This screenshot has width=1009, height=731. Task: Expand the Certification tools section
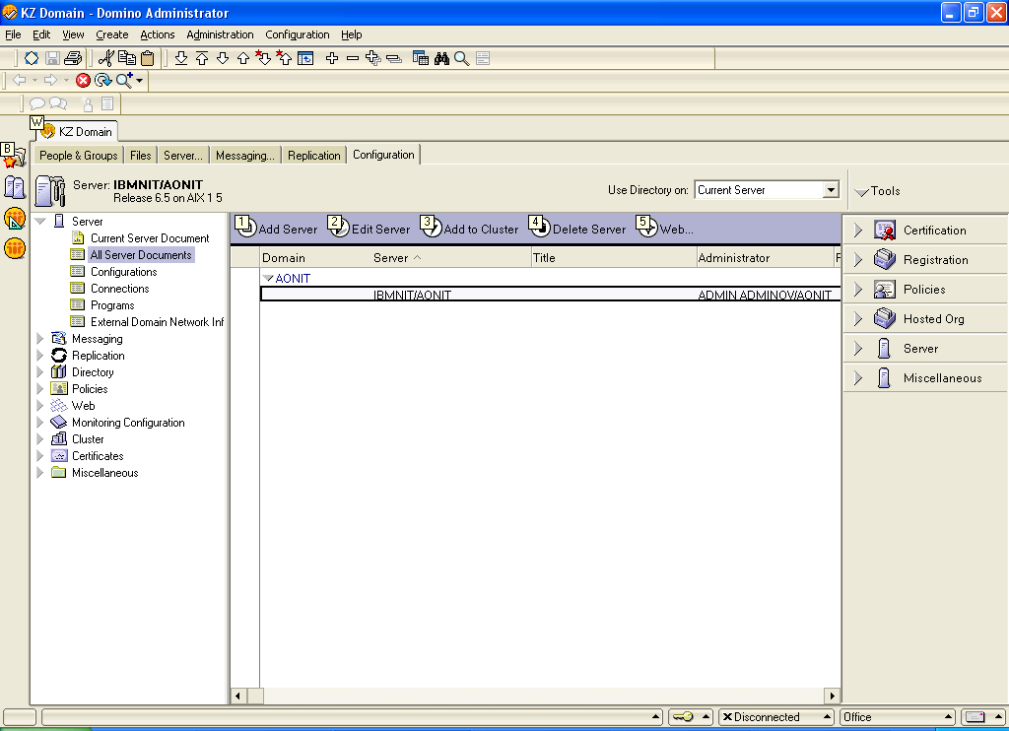858,231
